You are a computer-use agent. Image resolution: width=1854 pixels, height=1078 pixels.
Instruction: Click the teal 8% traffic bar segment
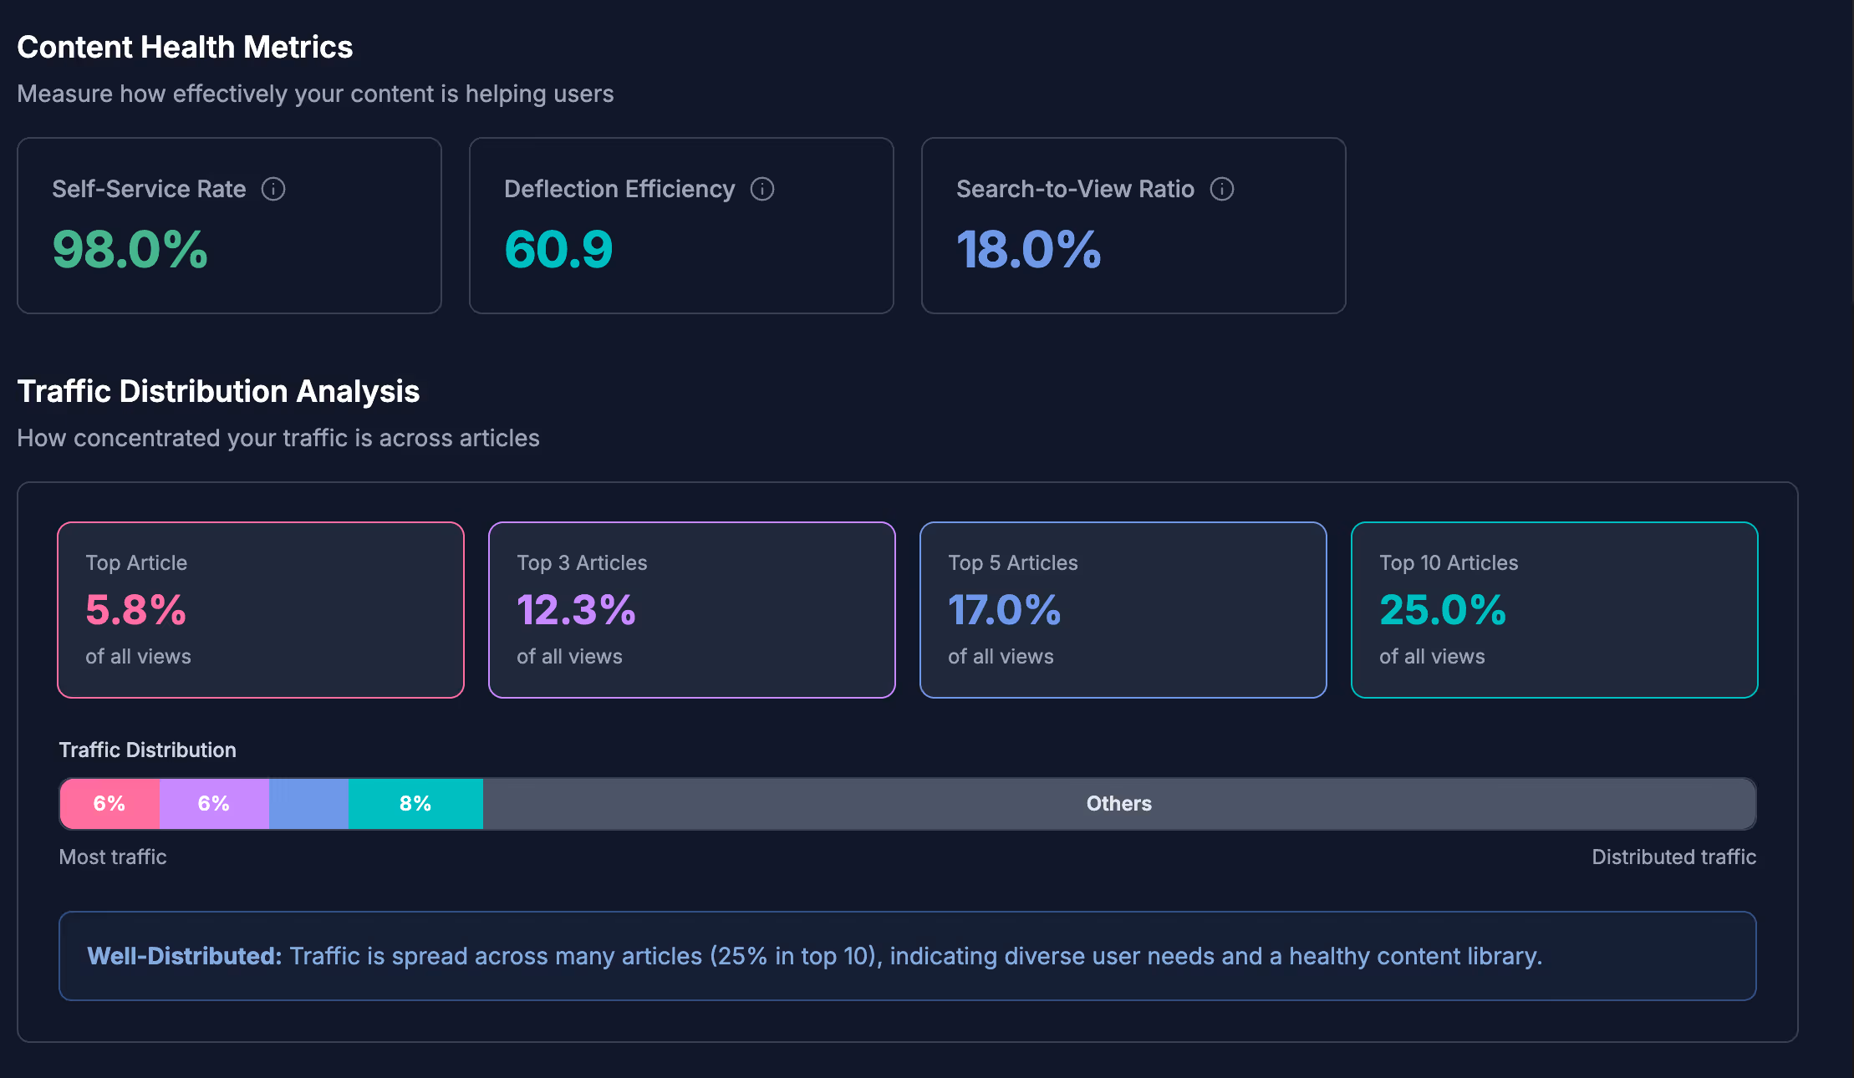pos(415,804)
